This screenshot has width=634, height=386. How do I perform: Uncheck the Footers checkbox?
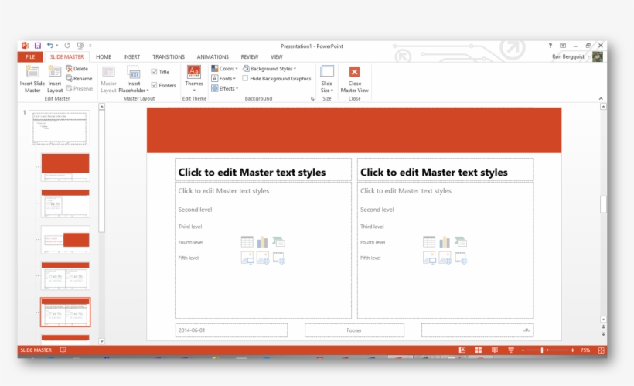pos(154,85)
